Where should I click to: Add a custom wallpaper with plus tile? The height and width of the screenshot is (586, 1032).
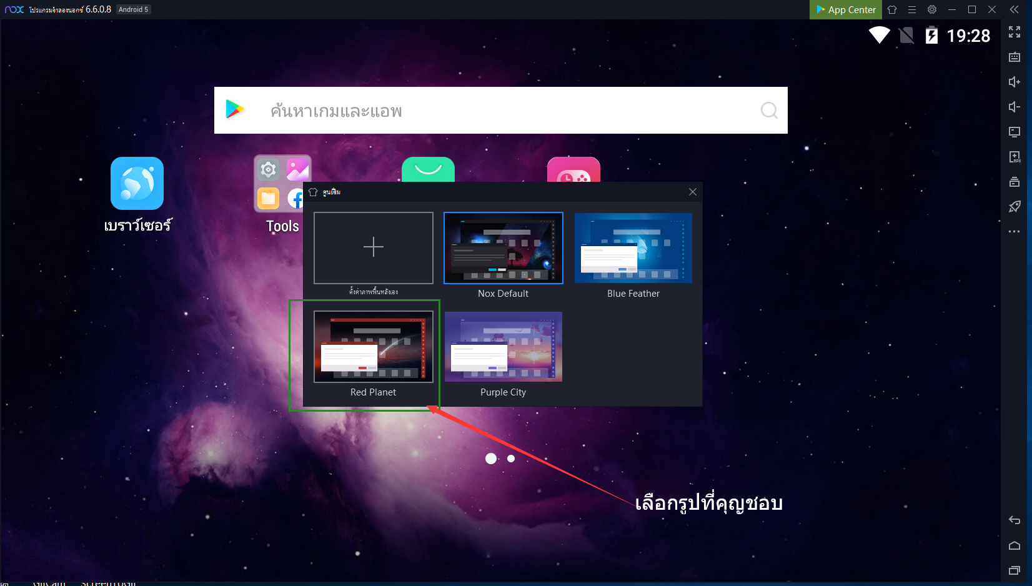pyautogui.click(x=373, y=248)
